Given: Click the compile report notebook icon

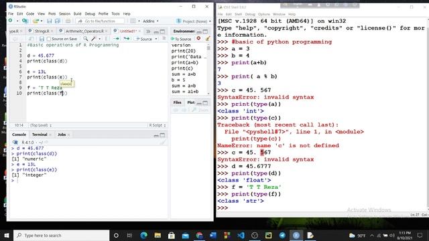Looking at the screenshot, I should 107,39.
